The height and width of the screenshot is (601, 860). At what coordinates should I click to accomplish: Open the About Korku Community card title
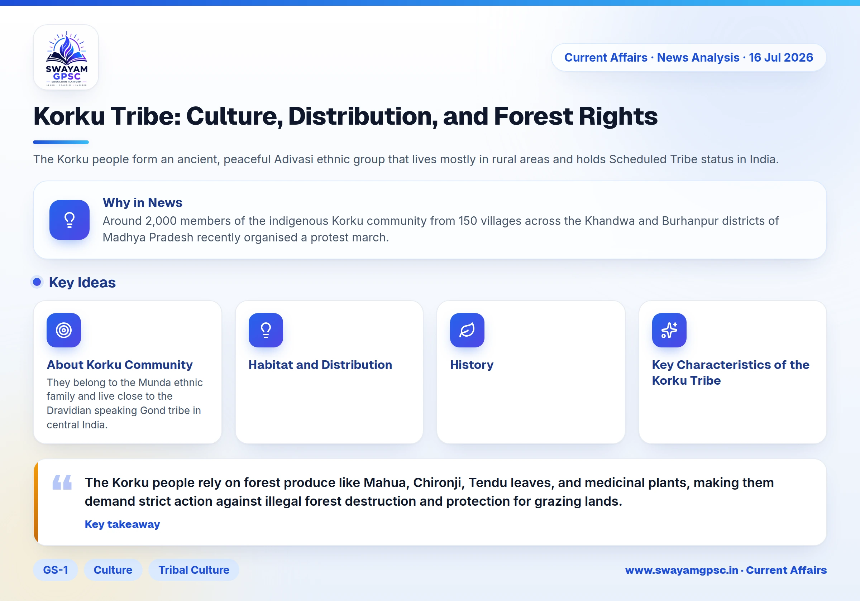pos(119,365)
